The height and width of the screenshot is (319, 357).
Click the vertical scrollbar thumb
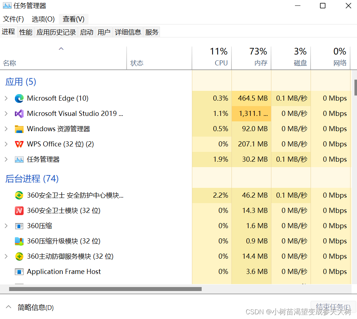(356, 87)
